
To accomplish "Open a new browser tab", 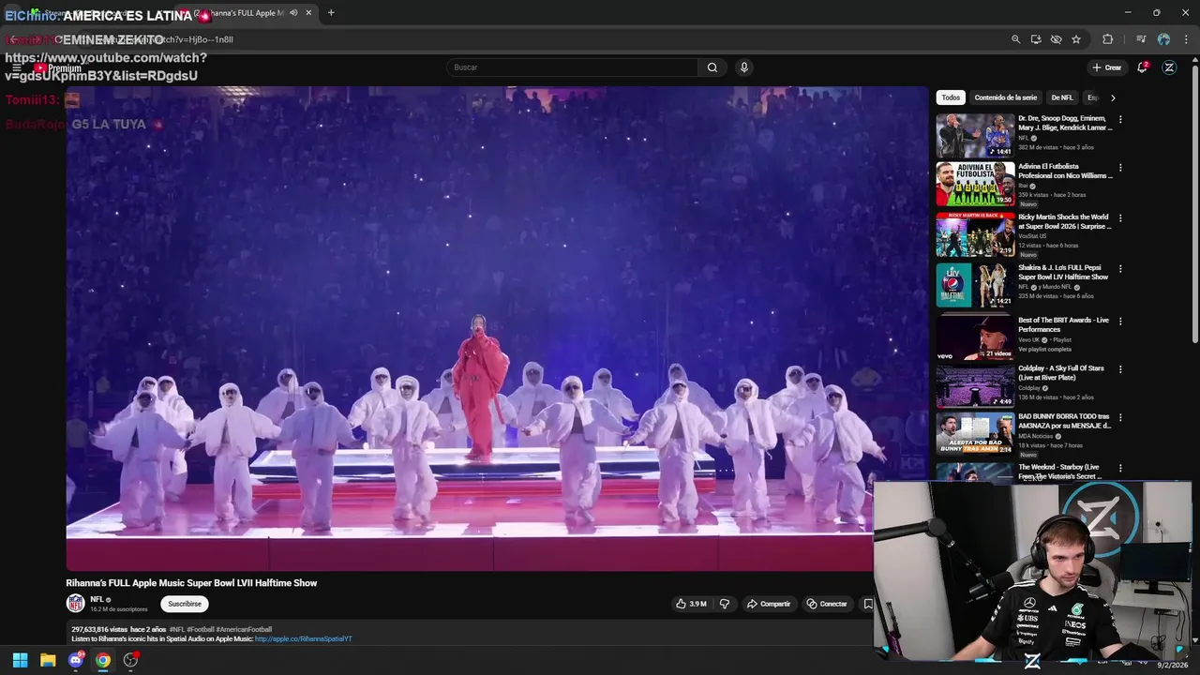I will point(331,13).
